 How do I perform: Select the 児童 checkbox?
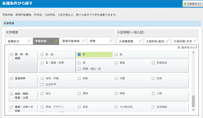tap(116, 78)
